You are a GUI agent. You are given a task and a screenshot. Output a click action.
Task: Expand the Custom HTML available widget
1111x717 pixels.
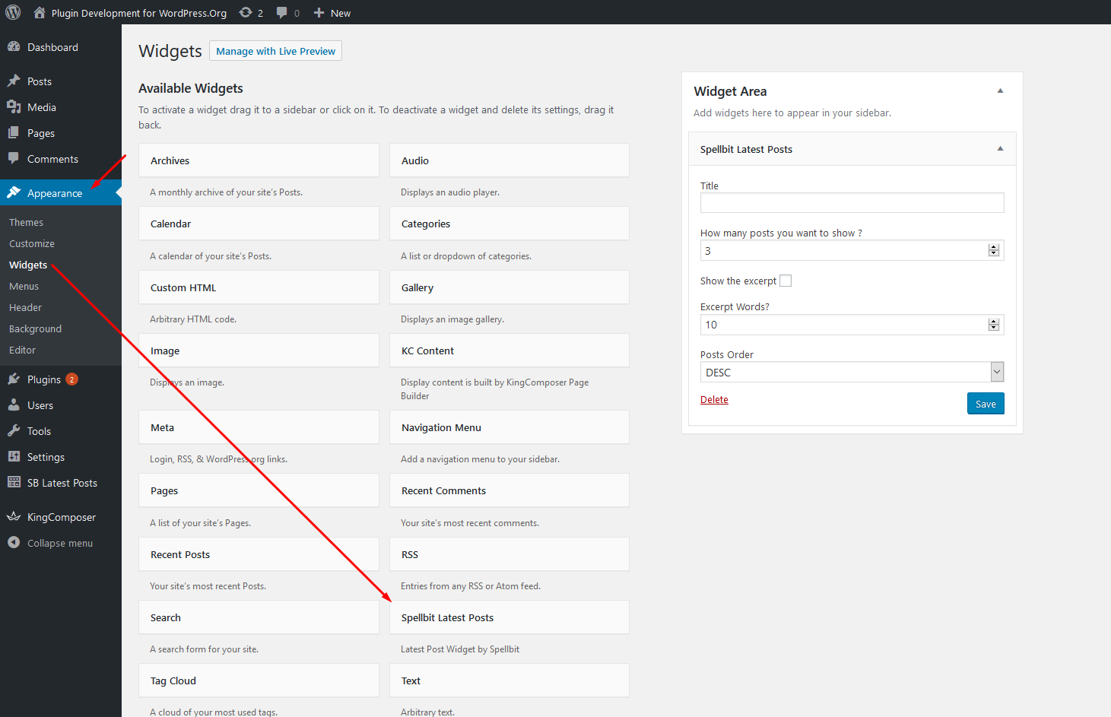[x=259, y=287]
